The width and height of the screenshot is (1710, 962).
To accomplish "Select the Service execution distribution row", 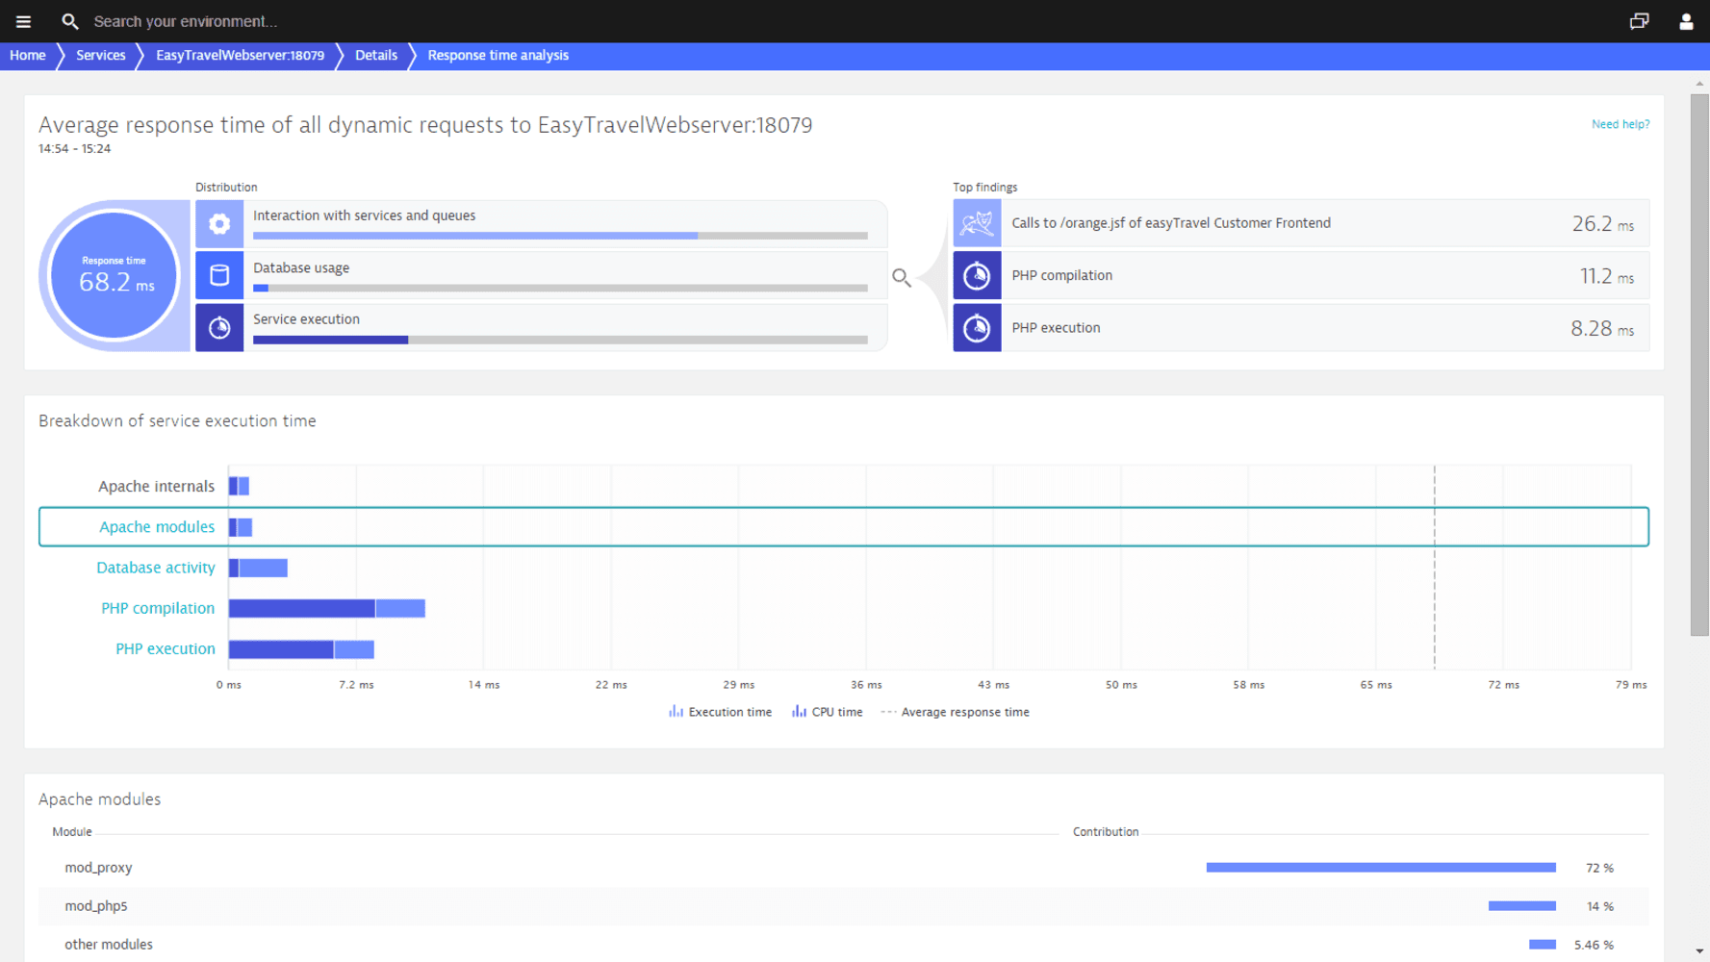I will click(542, 328).
